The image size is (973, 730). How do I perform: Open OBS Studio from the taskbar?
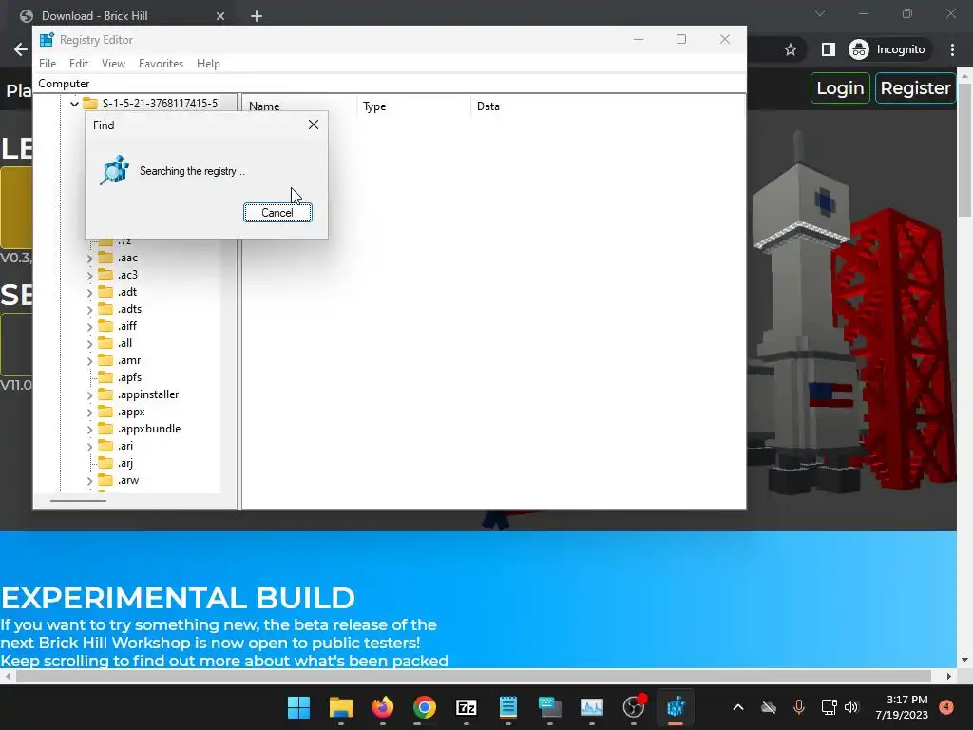point(634,707)
